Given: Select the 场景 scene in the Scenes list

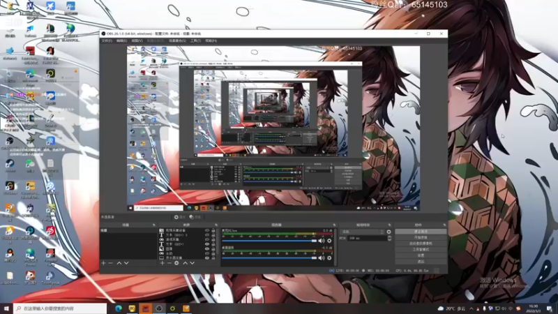Looking at the screenshot, I should click(x=128, y=231).
